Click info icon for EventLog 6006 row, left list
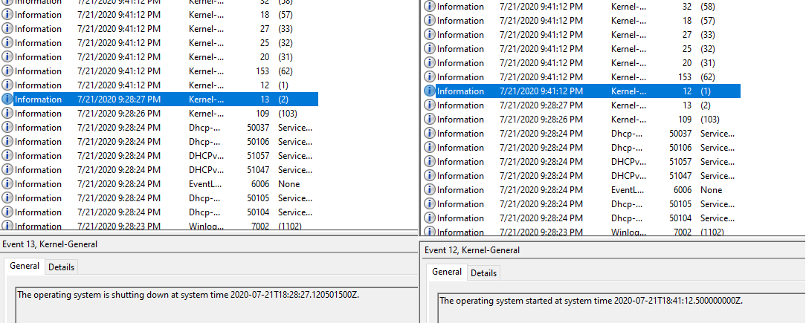This screenshot has width=806, height=323. pyautogui.click(x=7, y=183)
